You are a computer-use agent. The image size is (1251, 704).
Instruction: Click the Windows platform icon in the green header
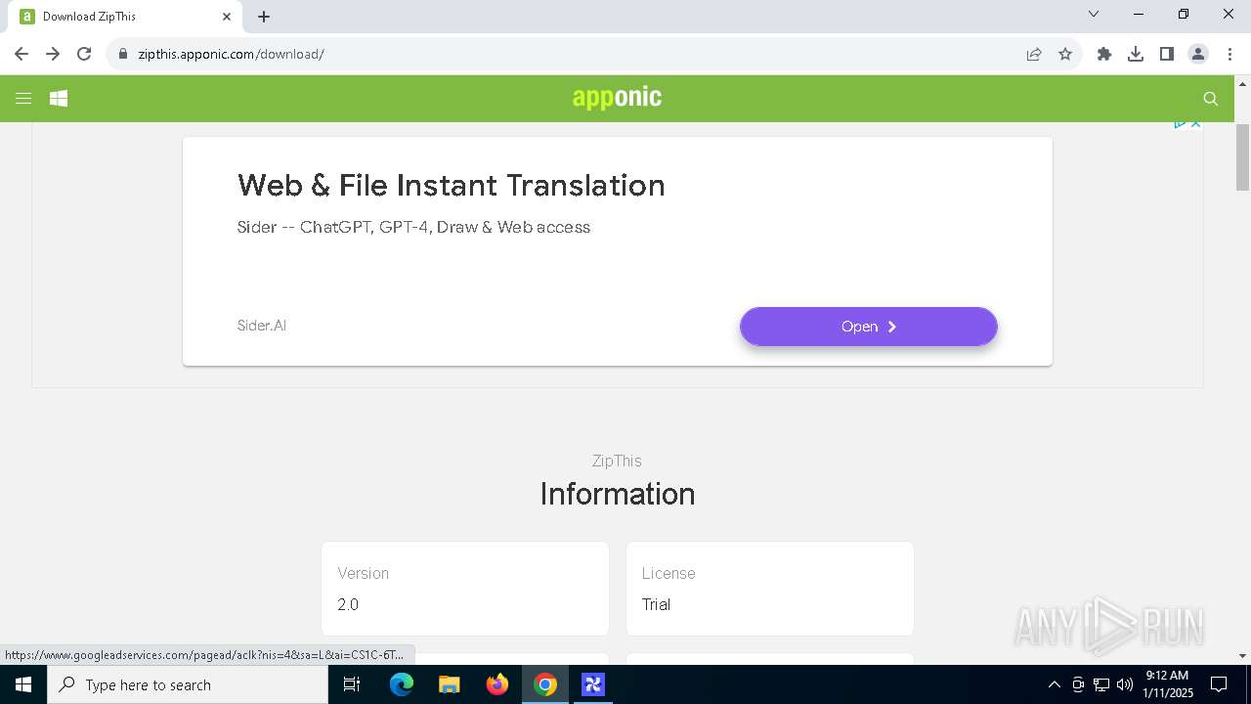pos(59,98)
